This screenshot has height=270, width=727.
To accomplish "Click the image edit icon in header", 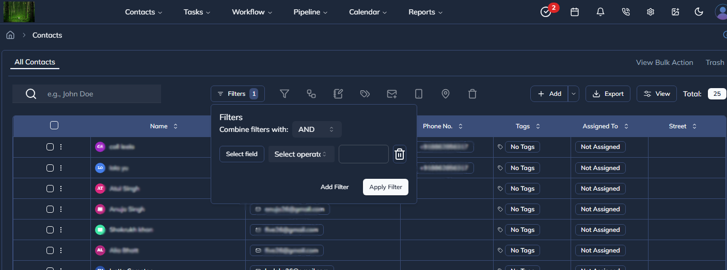I will pos(675,12).
